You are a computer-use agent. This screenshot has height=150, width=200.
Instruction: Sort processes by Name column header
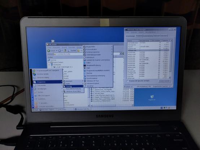[x=133, y=41]
